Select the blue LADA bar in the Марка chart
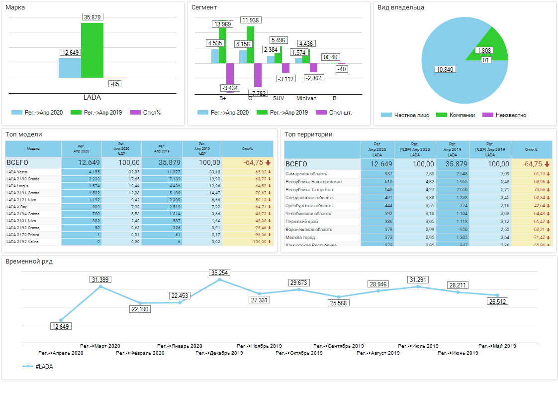The image size is (558, 395). point(70,68)
